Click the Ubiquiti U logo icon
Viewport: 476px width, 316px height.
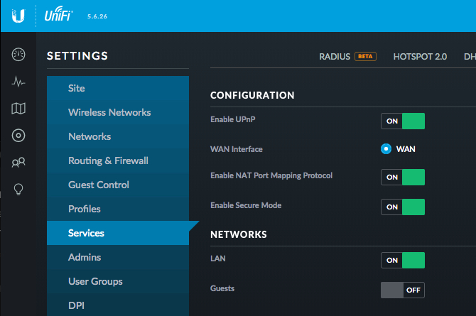click(18, 16)
